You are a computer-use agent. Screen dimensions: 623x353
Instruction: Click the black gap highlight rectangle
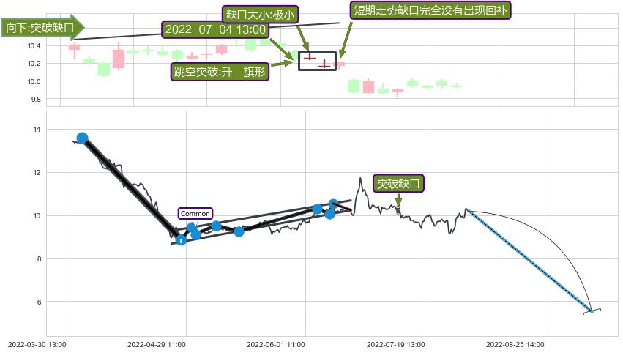318,62
